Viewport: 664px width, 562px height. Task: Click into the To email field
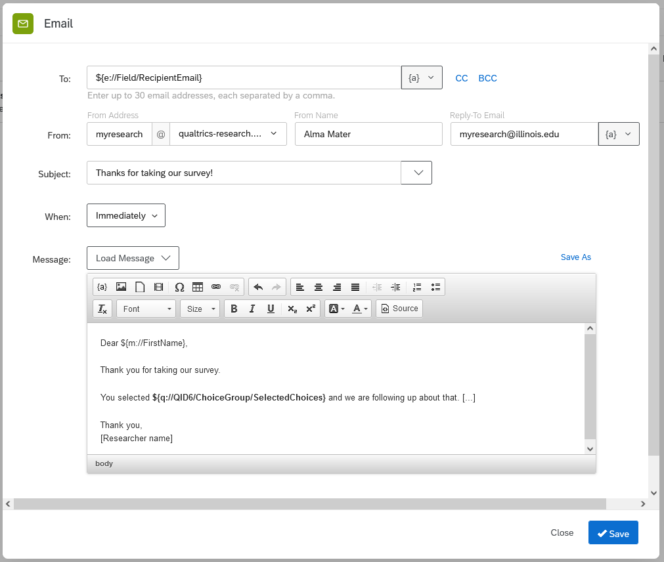(x=244, y=77)
